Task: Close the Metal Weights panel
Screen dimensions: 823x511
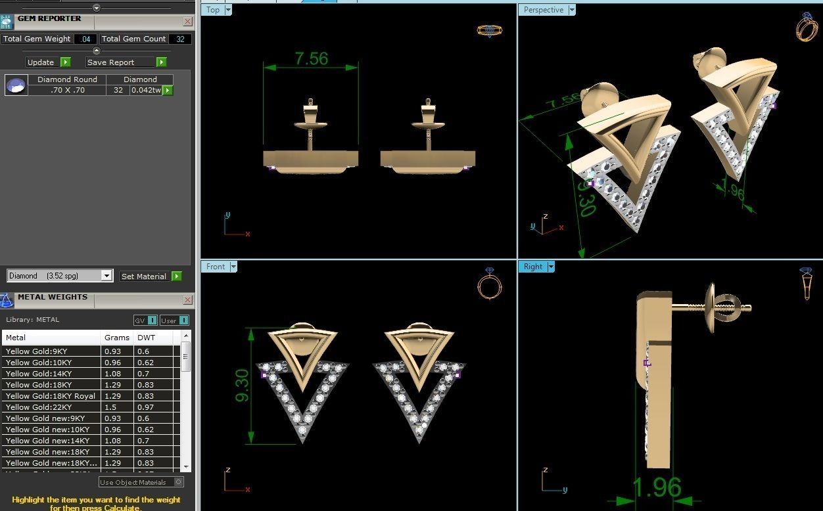Action: point(187,300)
